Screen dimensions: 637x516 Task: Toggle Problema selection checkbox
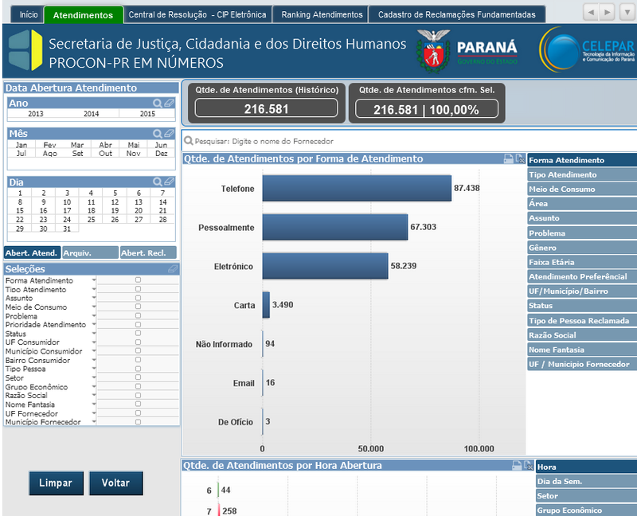click(x=138, y=315)
